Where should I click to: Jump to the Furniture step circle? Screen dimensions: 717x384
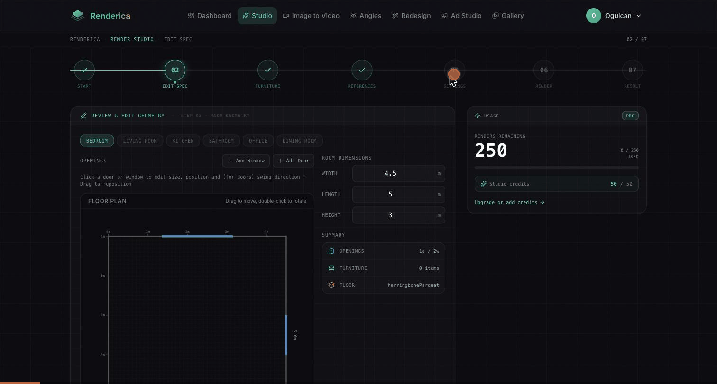click(x=268, y=70)
